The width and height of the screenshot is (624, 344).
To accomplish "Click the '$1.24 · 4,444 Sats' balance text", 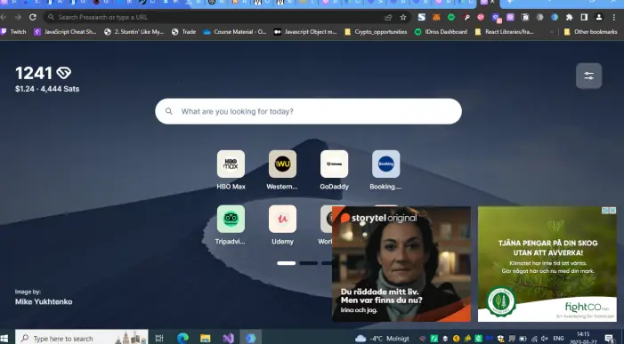I will (47, 89).
